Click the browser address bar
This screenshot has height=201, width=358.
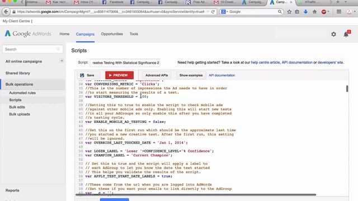click(111, 12)
